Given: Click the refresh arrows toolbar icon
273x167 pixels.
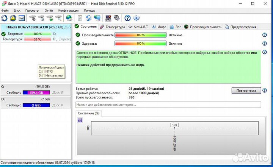Looking at the screenshot, I should click(x=4, y=18).
